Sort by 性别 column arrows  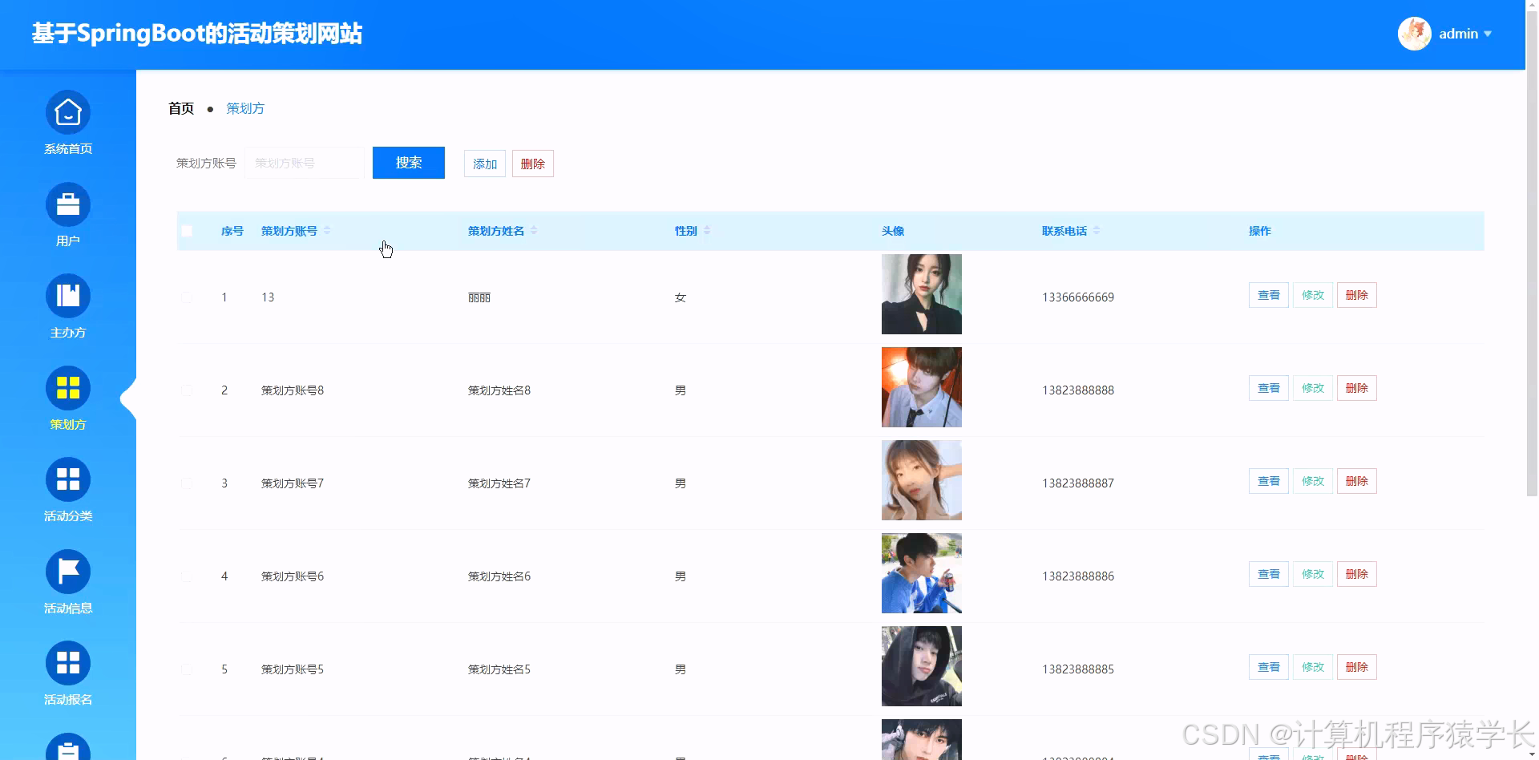tap(707, 231)
